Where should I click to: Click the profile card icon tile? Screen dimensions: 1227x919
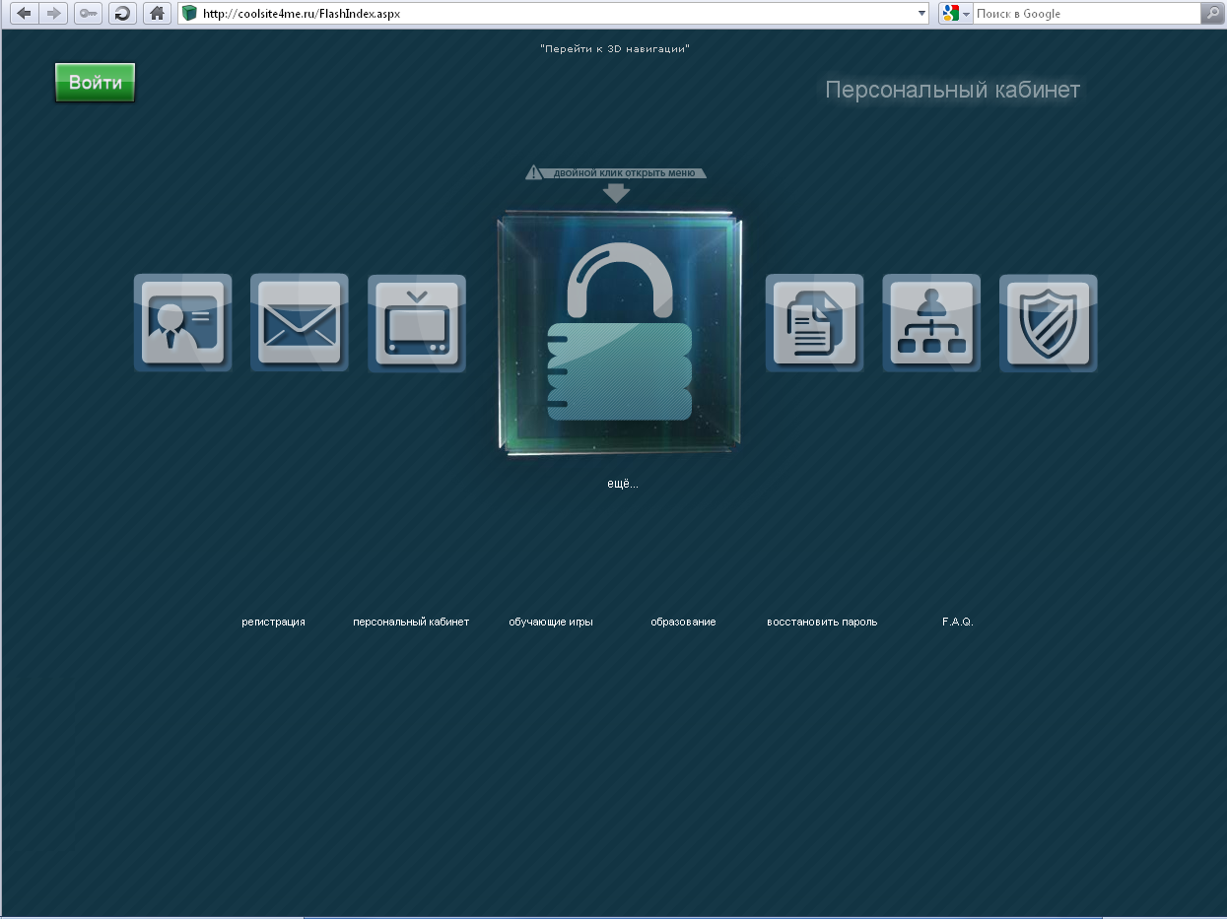tap(183, 323)
